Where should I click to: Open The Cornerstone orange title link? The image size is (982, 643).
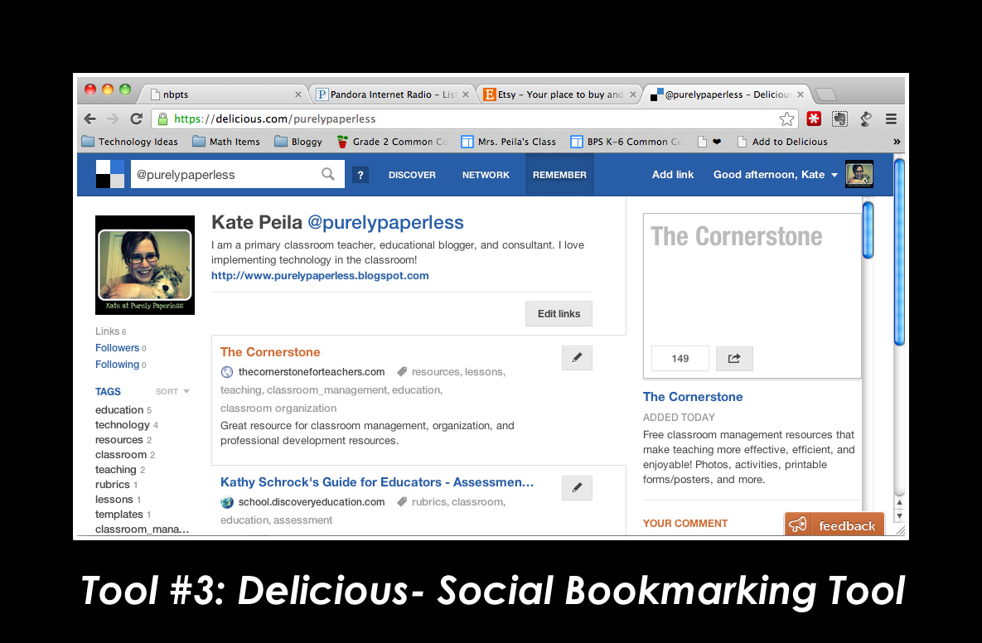coord(270,352)
